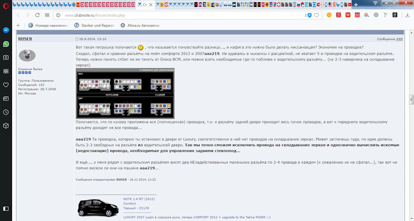The width and height of the screenshot is (414, 221).
Task: Open message permalink #49
Action: (399, 39)
